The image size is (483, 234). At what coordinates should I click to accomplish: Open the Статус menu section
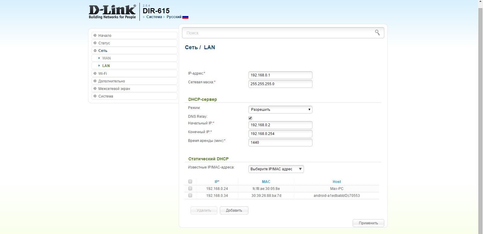click(x=134, y=43)
